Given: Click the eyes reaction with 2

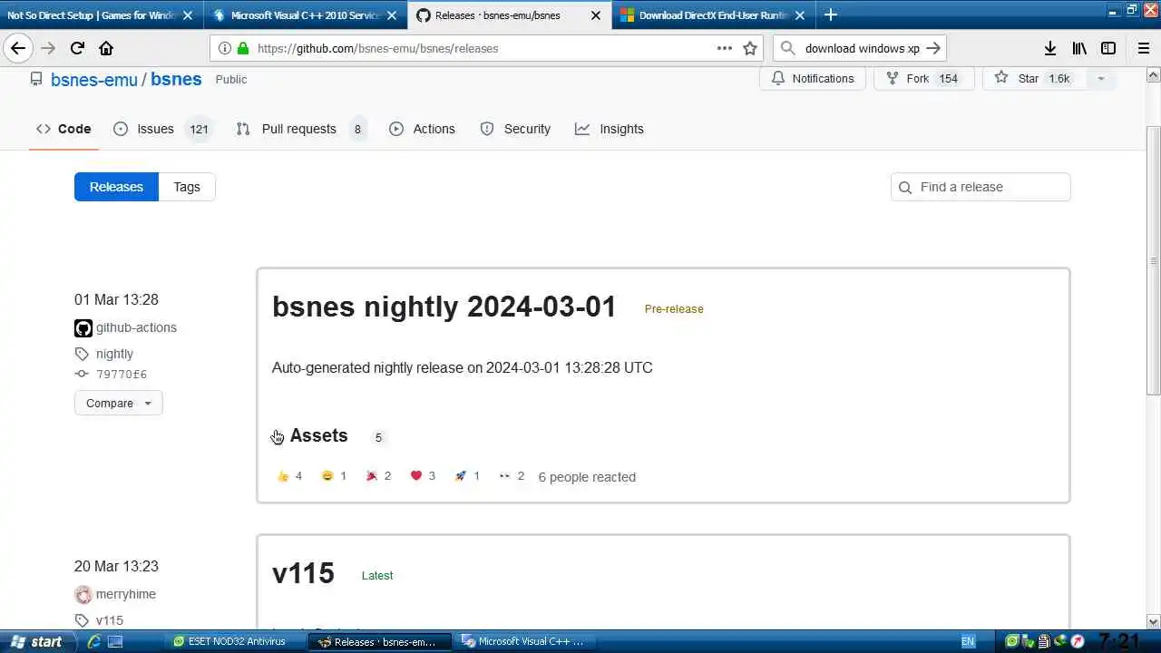Looking at the screenshot, I should 512,476.
